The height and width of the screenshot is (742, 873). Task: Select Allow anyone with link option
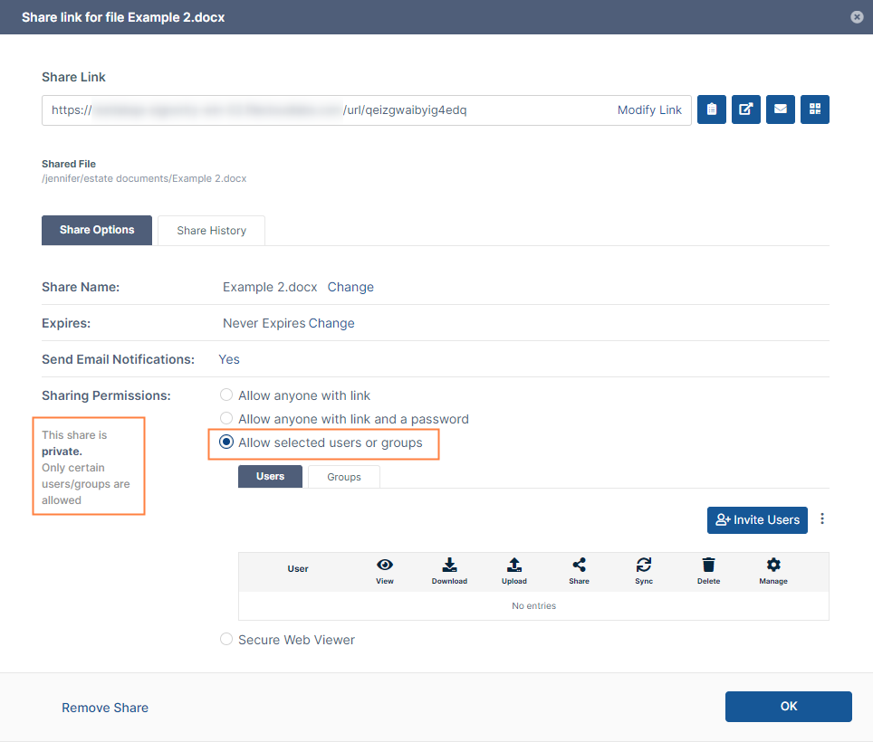pyautogui.click(x=226, y=395)
